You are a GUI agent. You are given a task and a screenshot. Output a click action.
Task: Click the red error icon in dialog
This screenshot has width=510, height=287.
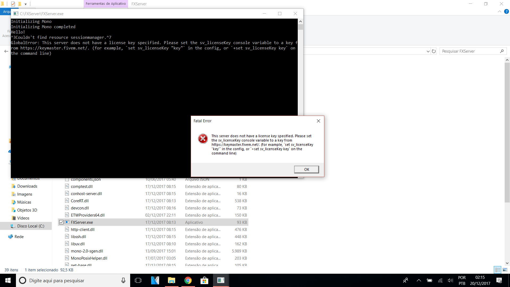coord(203,138)
